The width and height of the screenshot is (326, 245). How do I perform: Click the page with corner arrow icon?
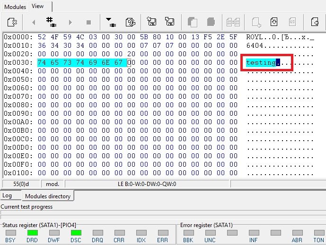[256, 22]
